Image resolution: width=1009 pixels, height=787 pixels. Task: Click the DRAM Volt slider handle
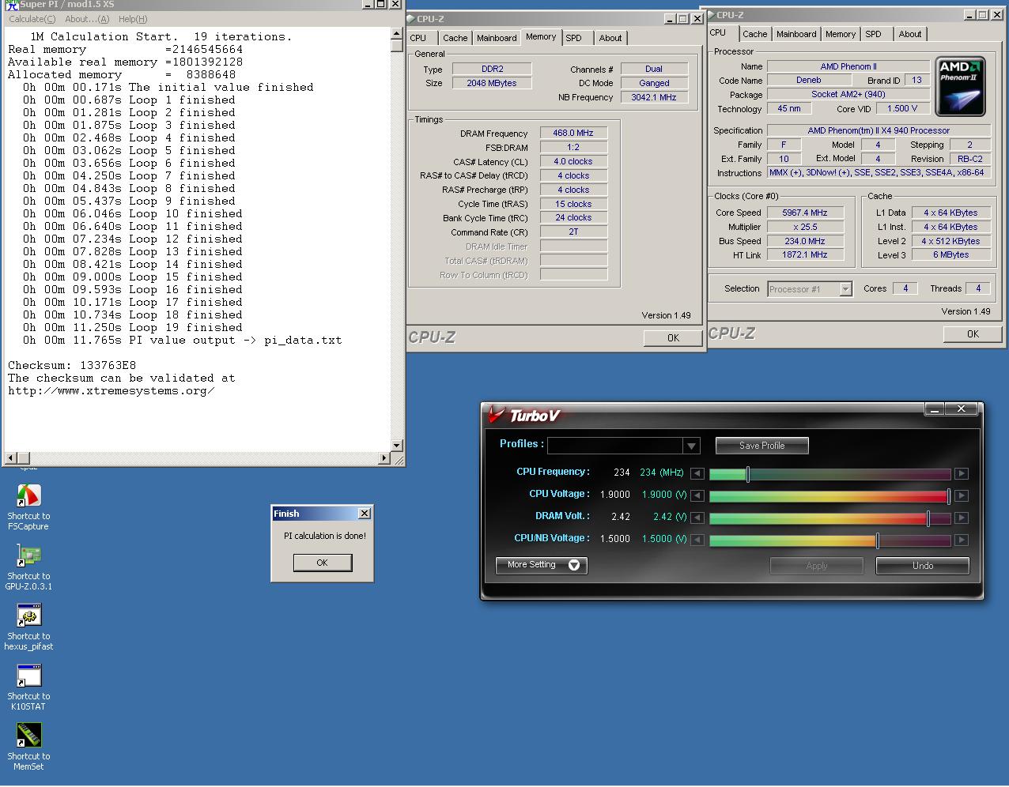pyautogui.click(x=928, y=518)
